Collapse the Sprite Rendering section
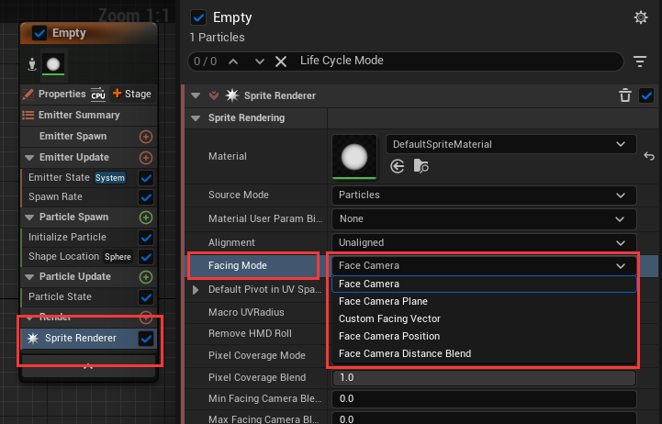 click(x=195, y=118)
